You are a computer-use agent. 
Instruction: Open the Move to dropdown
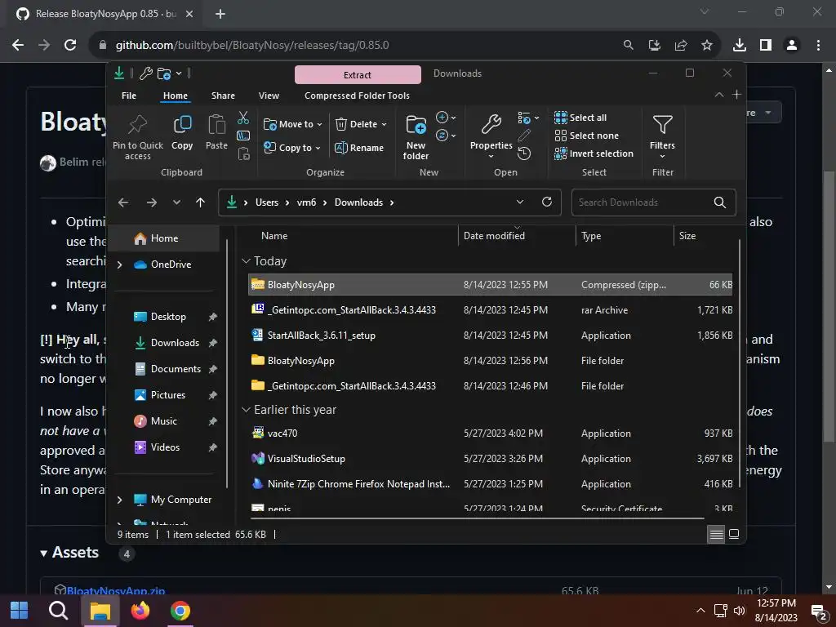(x=293, y=124)
